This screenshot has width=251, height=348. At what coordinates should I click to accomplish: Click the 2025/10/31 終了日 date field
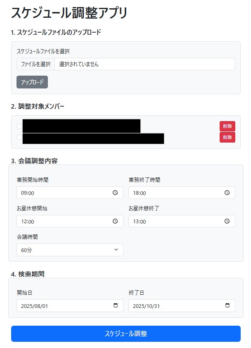(173, 306)
